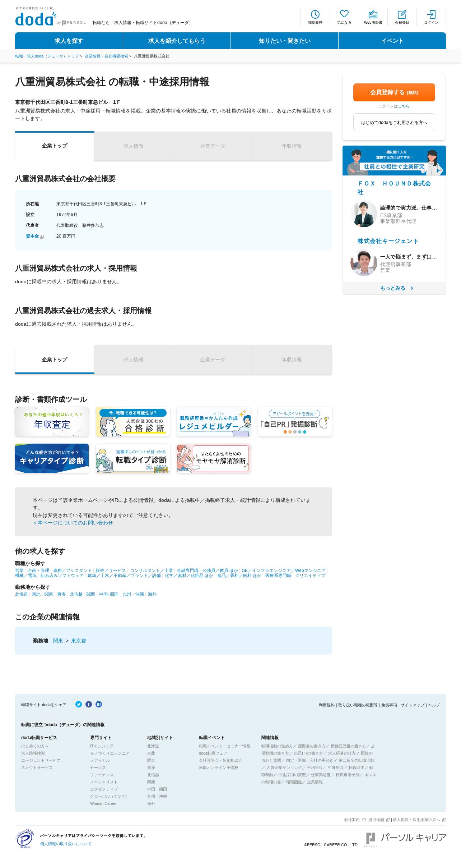This screenshot has height=852, width=461.
Task: Select the upper 求人情報 tab
Action: tap(134, 146)
